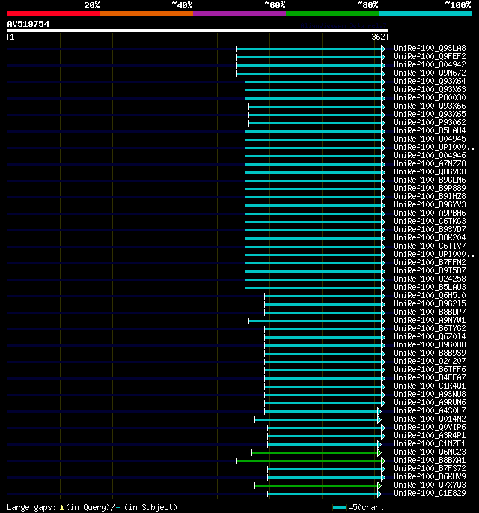Image resolution: width=479 pixels, height=513 pixels.
Task: Click the UniRef100_B9GLM6 label
Action: coord(430,180)
